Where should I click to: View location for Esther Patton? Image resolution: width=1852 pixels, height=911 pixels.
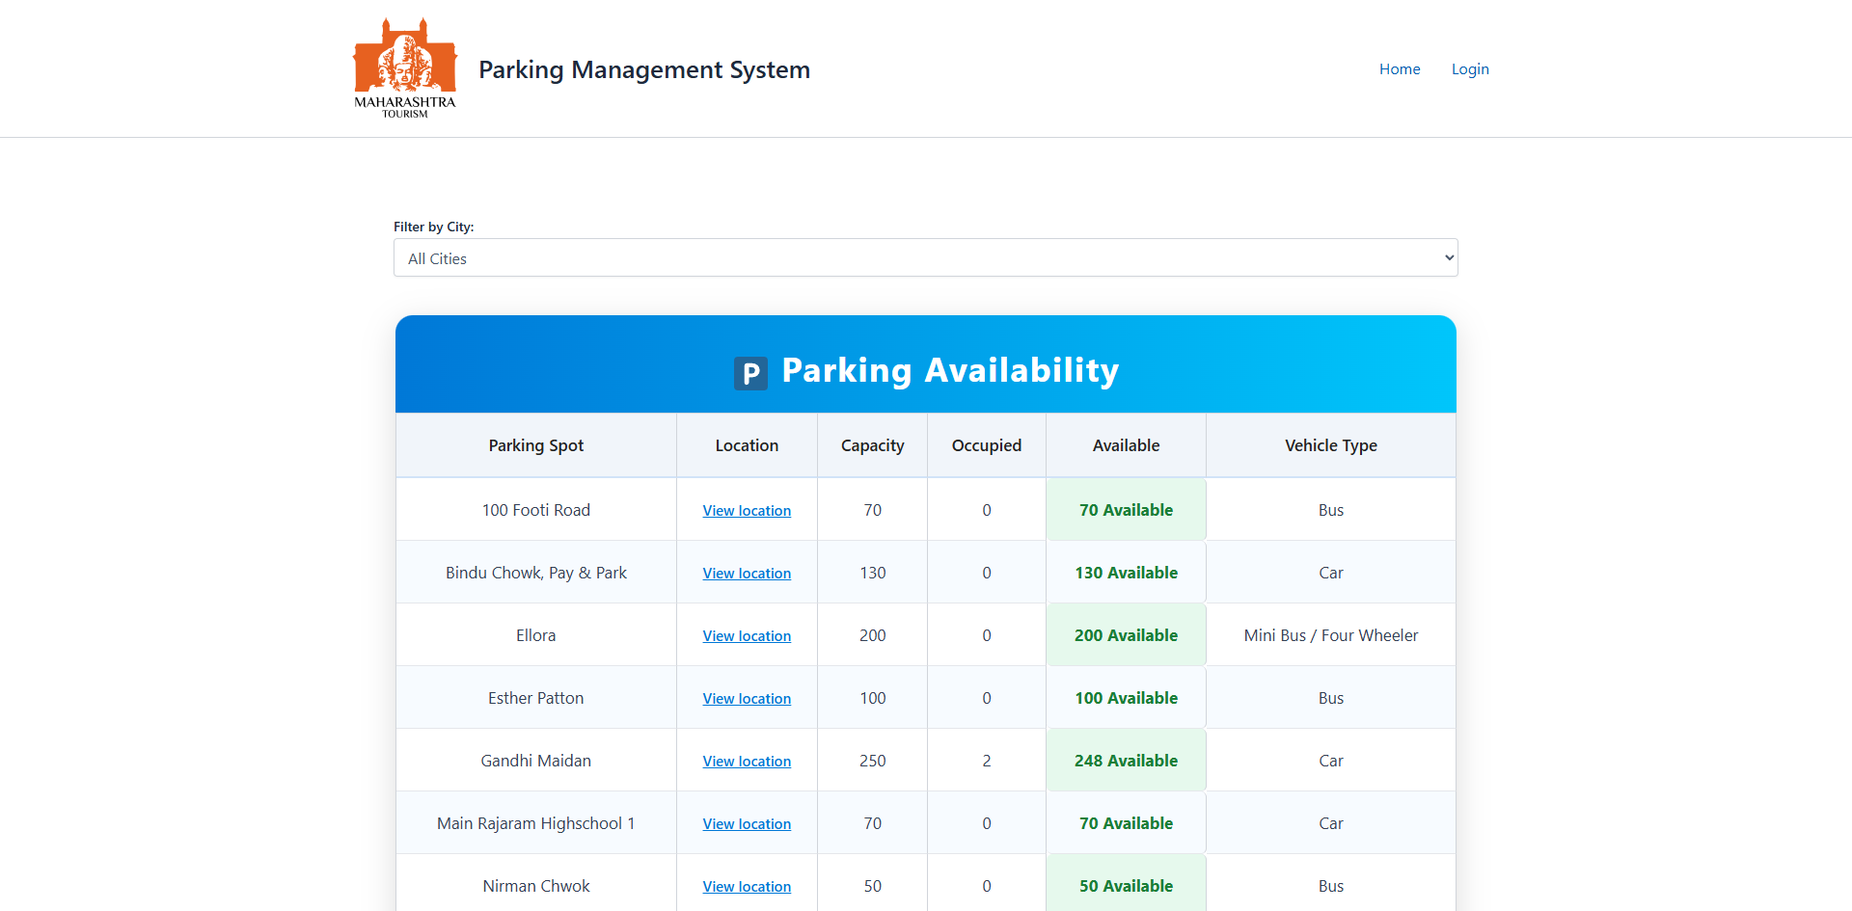[747, 698]
